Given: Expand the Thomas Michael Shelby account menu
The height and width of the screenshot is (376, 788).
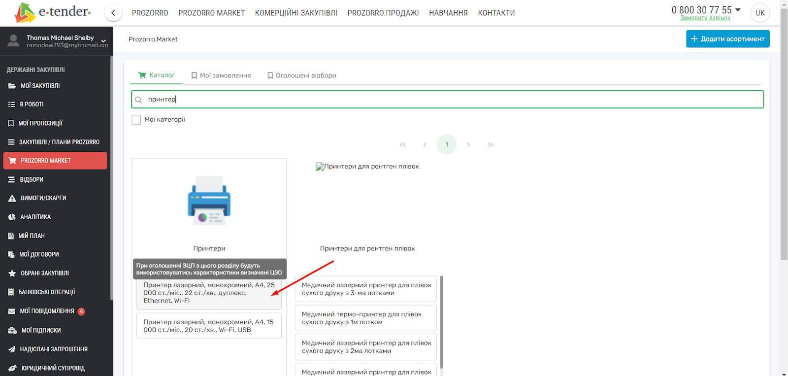Looking at the screenshot, I should coord(103,41).
